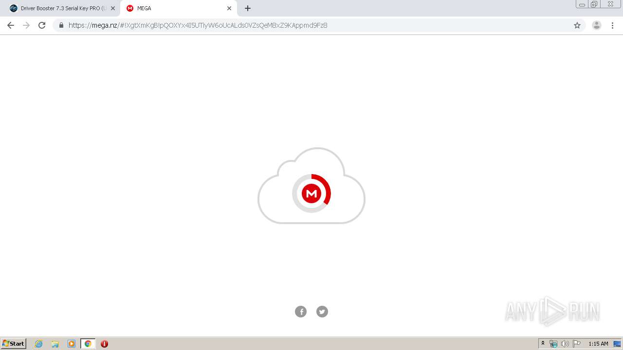
Task: Select the MEGA browser tab
Action: 178,8
